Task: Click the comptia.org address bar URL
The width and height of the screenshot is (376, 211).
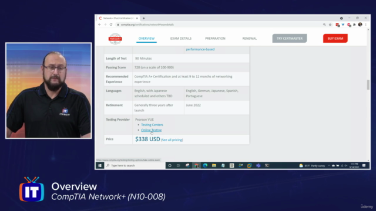Action: (147, 25)
